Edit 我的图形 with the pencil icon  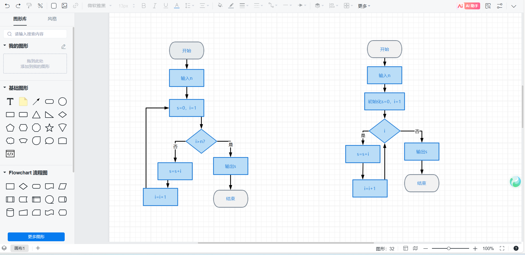63,46
